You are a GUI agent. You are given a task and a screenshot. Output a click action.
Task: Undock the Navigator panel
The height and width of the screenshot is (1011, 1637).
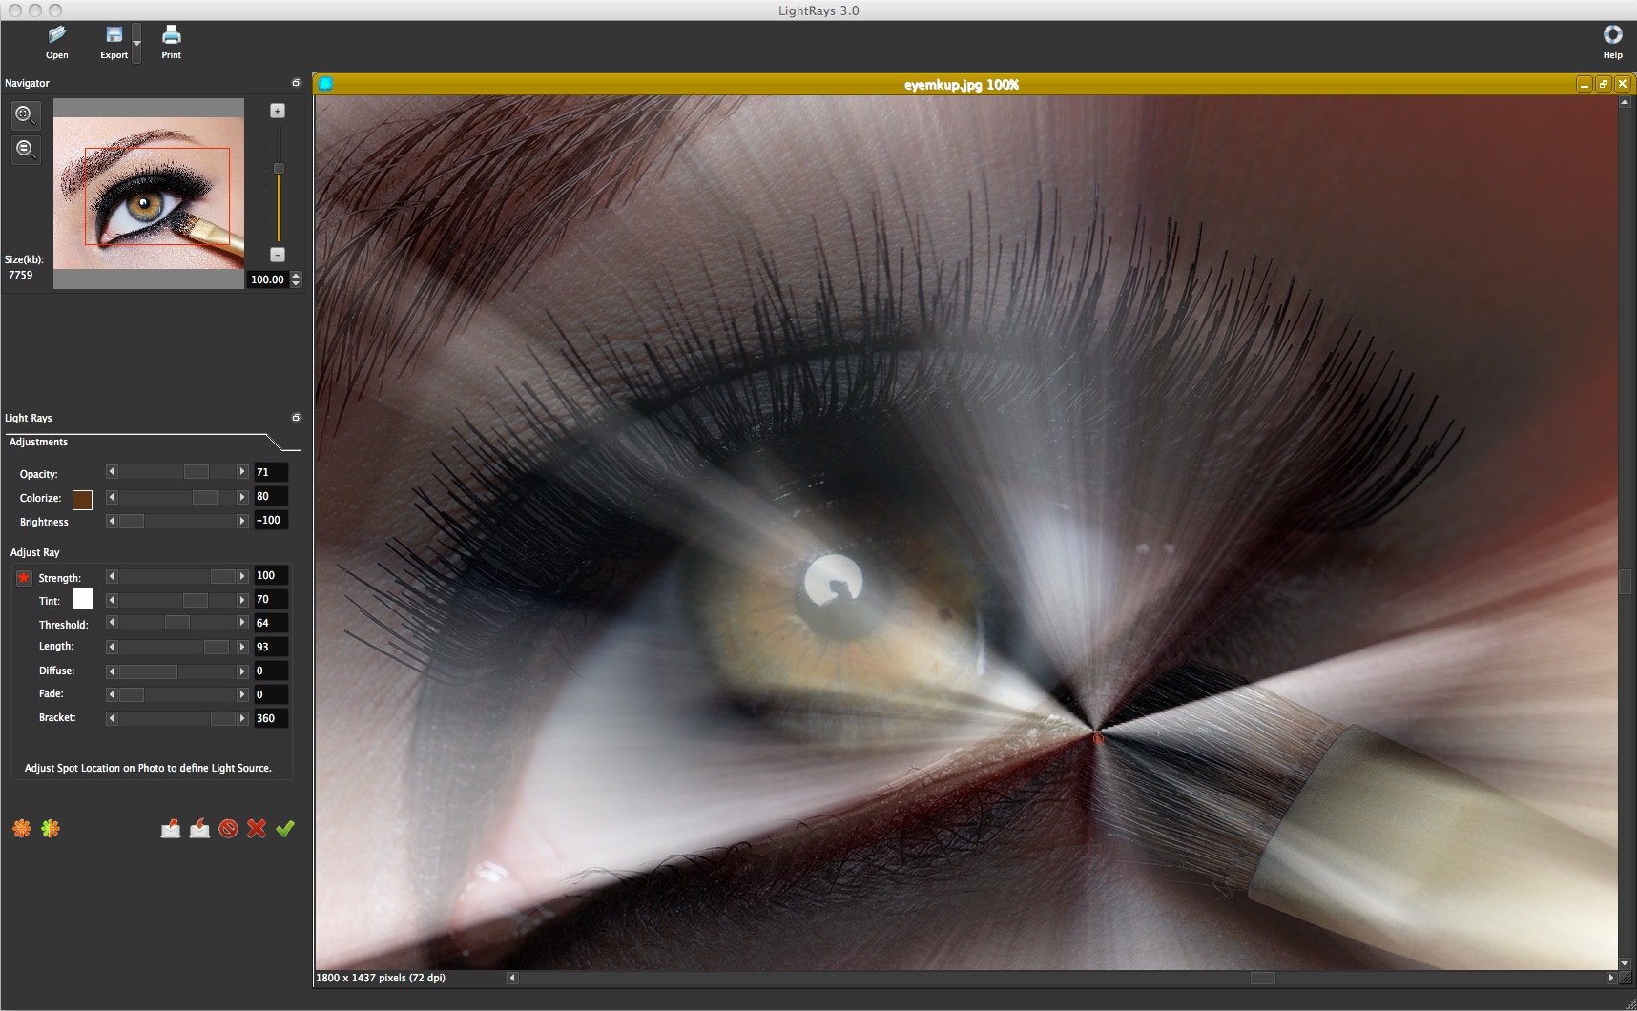pyautogui.click(x=296, y=83)
